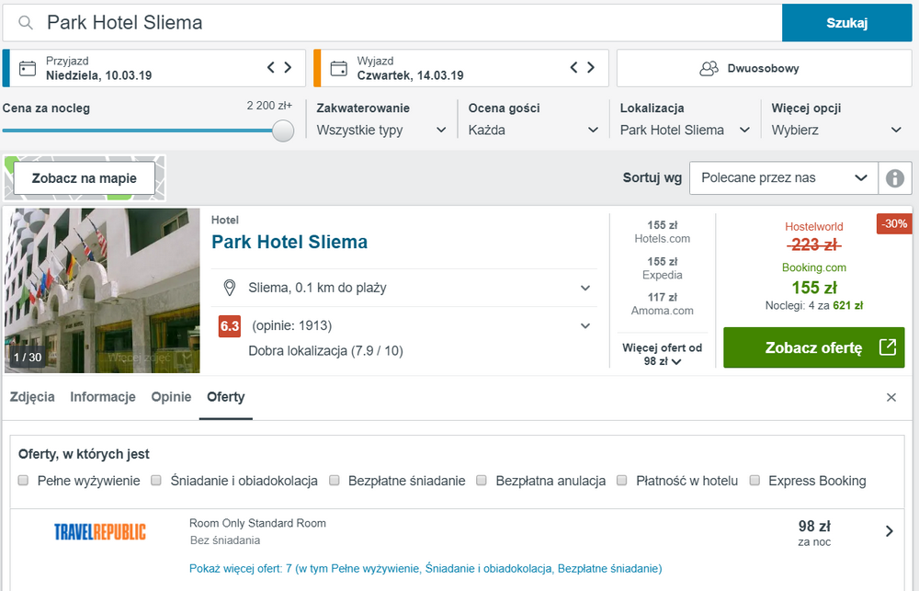Click the search magnifier icon
Screen dimensions: 919x591
(25, 23)
